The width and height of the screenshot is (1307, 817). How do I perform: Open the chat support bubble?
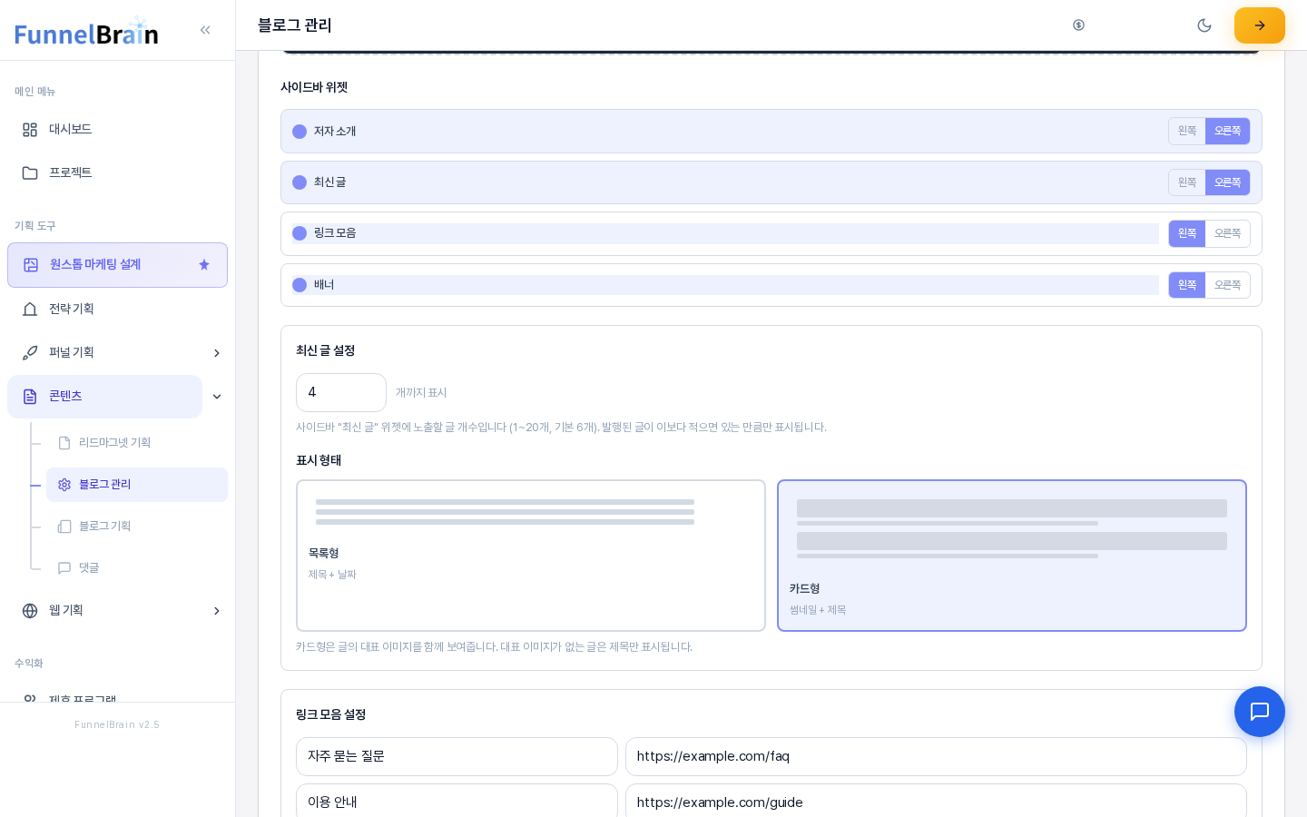pyautogui.click(x=1260, y=712)
